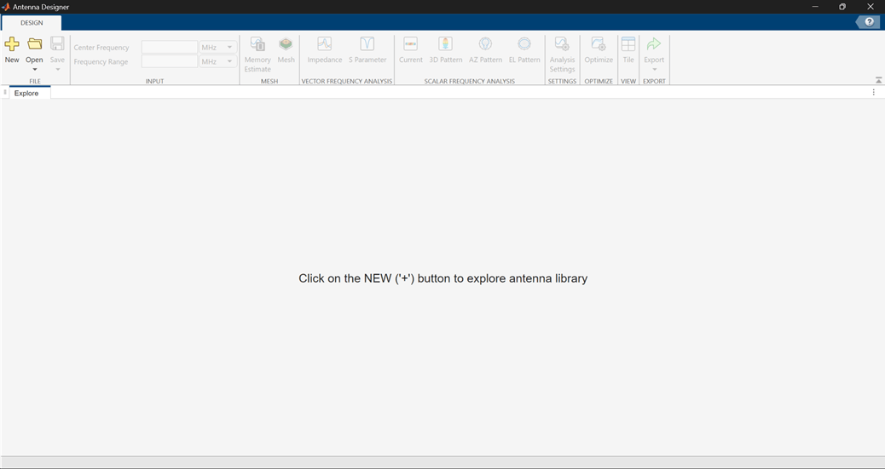This screenshot has width=885, height=469.
Task: Select the Mesh tool icon
Action: (x=286, y=44)
